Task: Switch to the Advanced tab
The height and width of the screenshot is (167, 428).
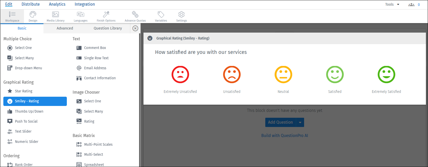Action: tap(65, 28)
